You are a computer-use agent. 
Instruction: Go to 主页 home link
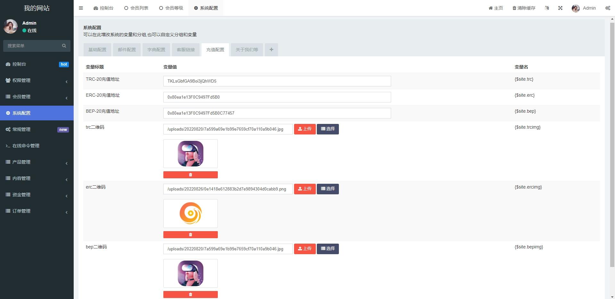click(x=496, y=8)
